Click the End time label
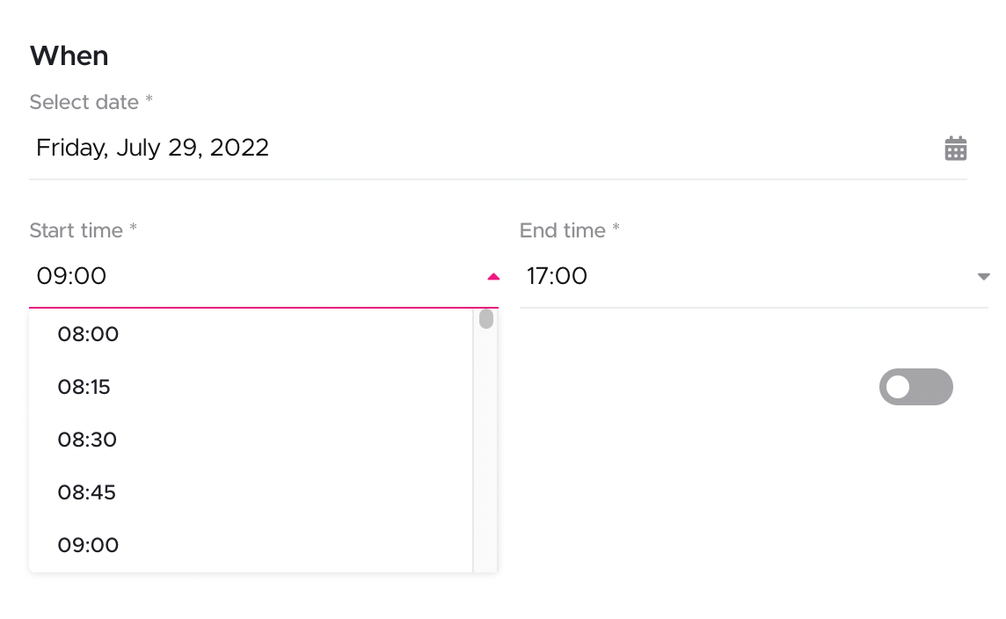 point(562,230)
